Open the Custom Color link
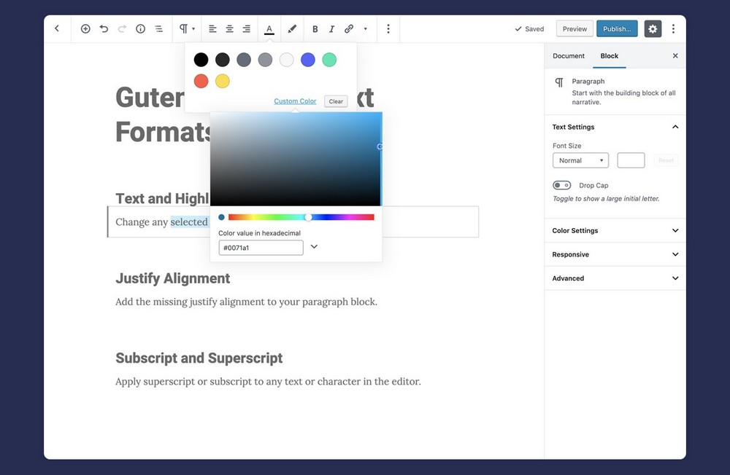This screenshot has height=475, width=730. point(295,101)
